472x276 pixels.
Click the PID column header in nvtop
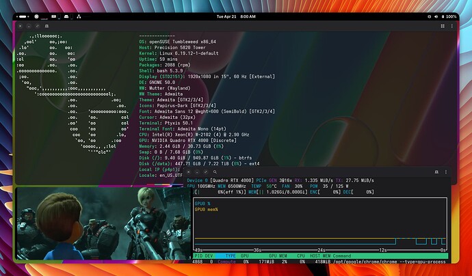tap(198, 256)
